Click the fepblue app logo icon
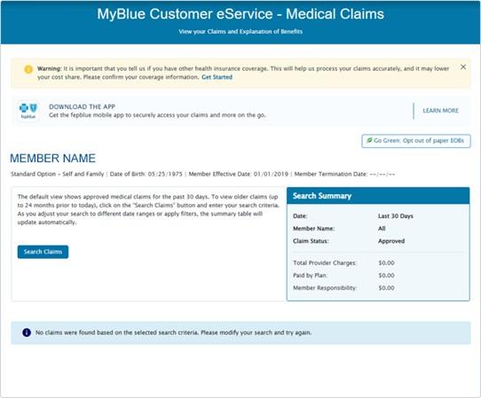The width and height of the screenshot is (481, 398). click(28, 111)
